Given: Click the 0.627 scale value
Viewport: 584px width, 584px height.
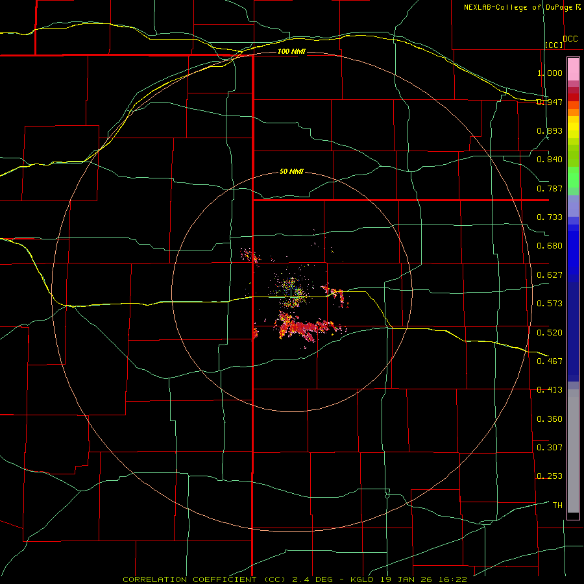Looking at the screenshot, I should (x=550, y=275).
